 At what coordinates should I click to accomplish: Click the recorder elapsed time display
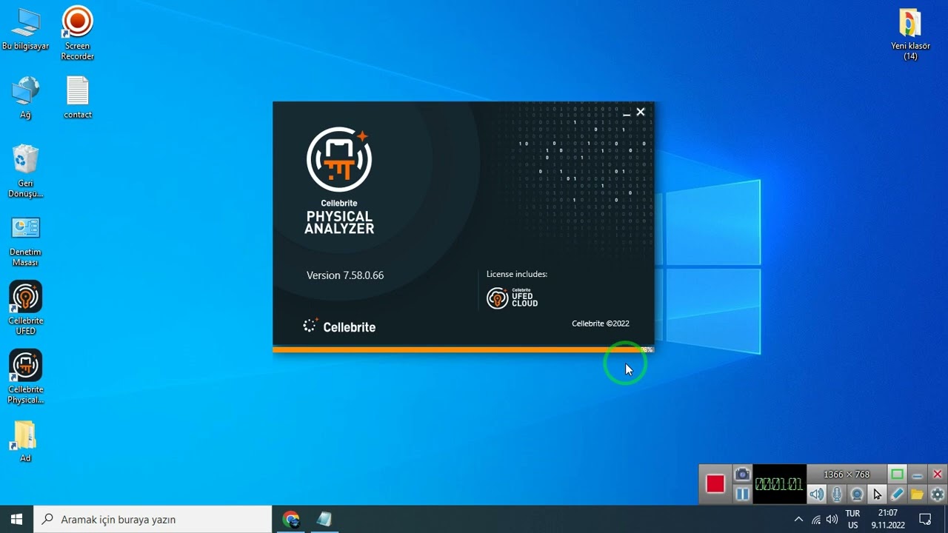coord(778,485)
